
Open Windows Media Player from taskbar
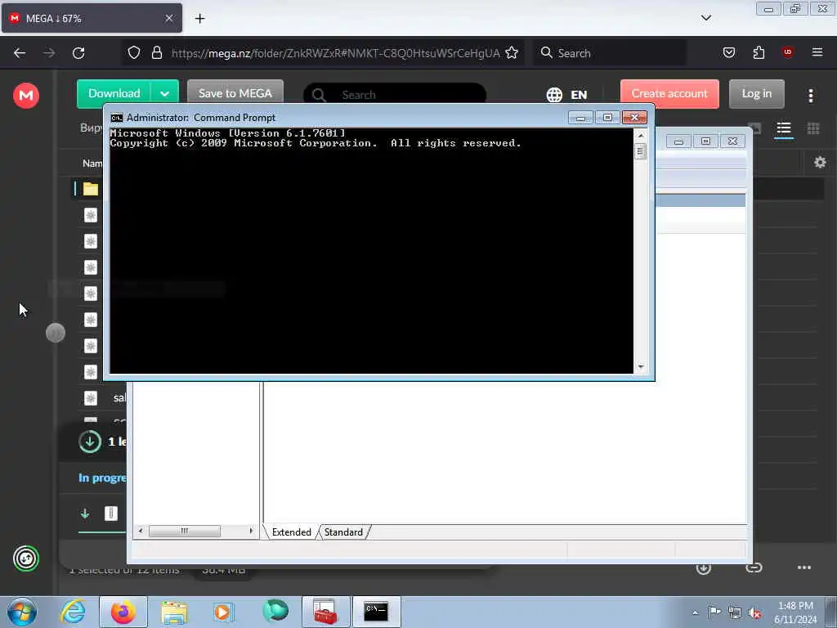[x=223, y=612]
